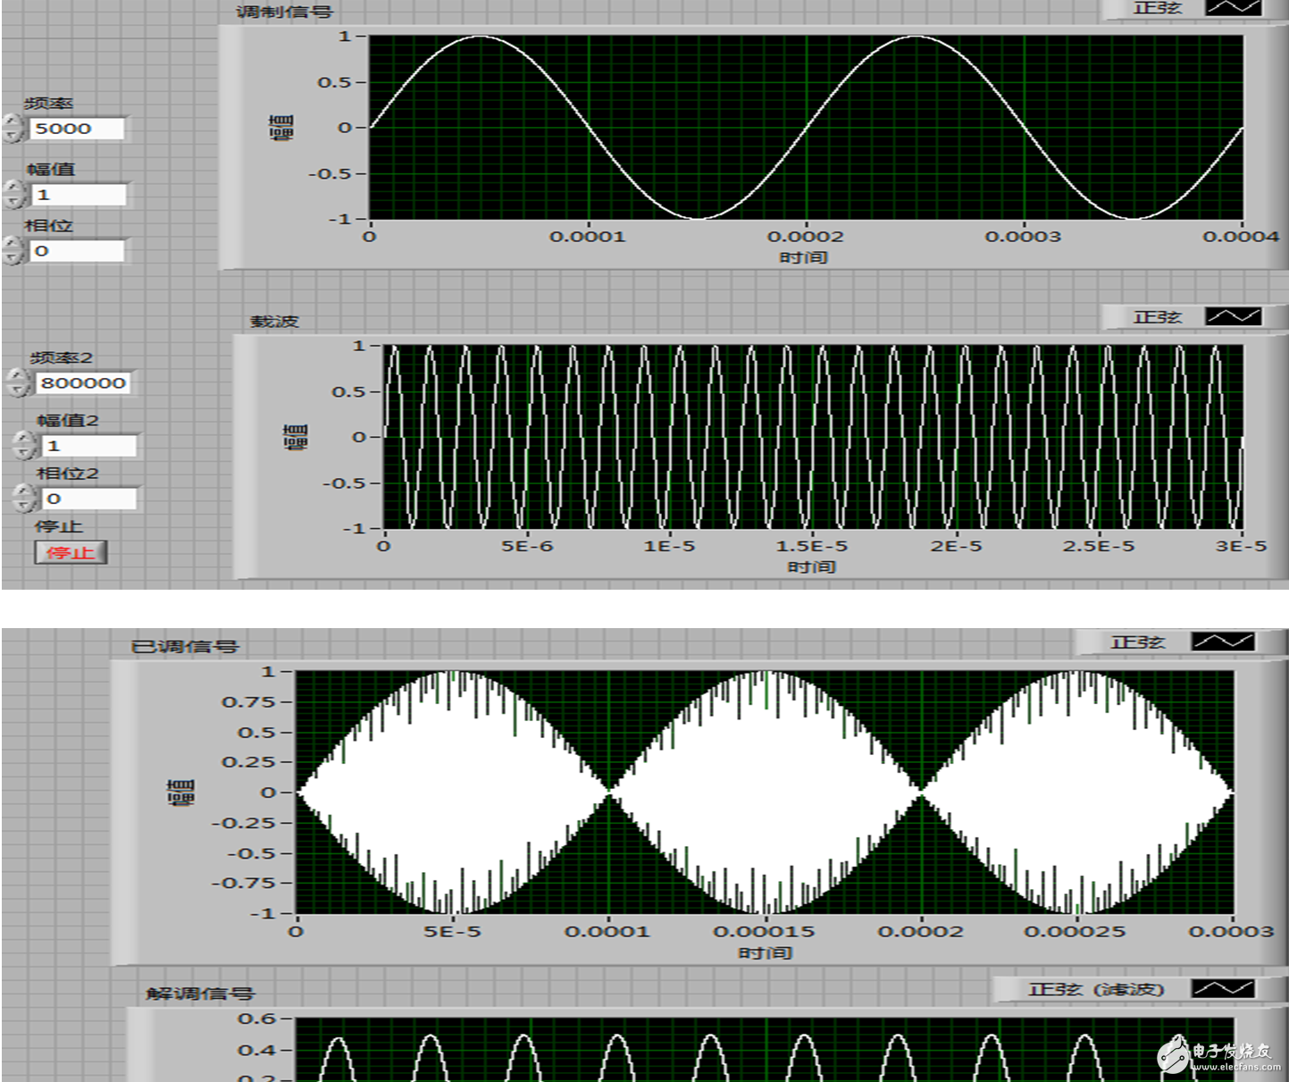This screenshot has width=1289, height=1082.
Task: Click the 相位2 control label
Action: 67,473
